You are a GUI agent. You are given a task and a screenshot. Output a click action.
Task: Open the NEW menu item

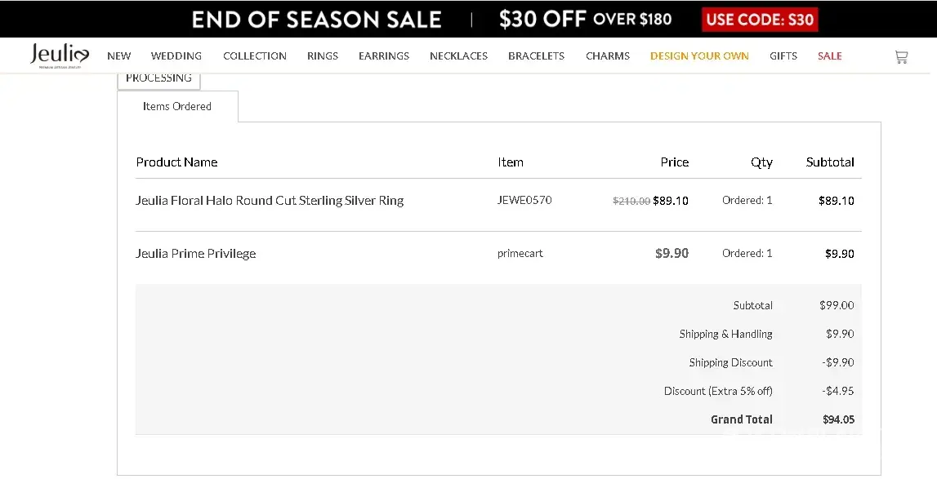pos(119,56)
